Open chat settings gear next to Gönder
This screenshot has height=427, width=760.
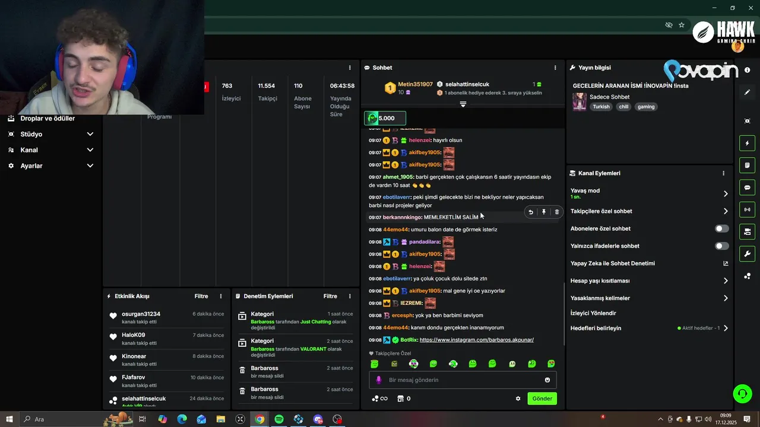(x=518, y=399)
